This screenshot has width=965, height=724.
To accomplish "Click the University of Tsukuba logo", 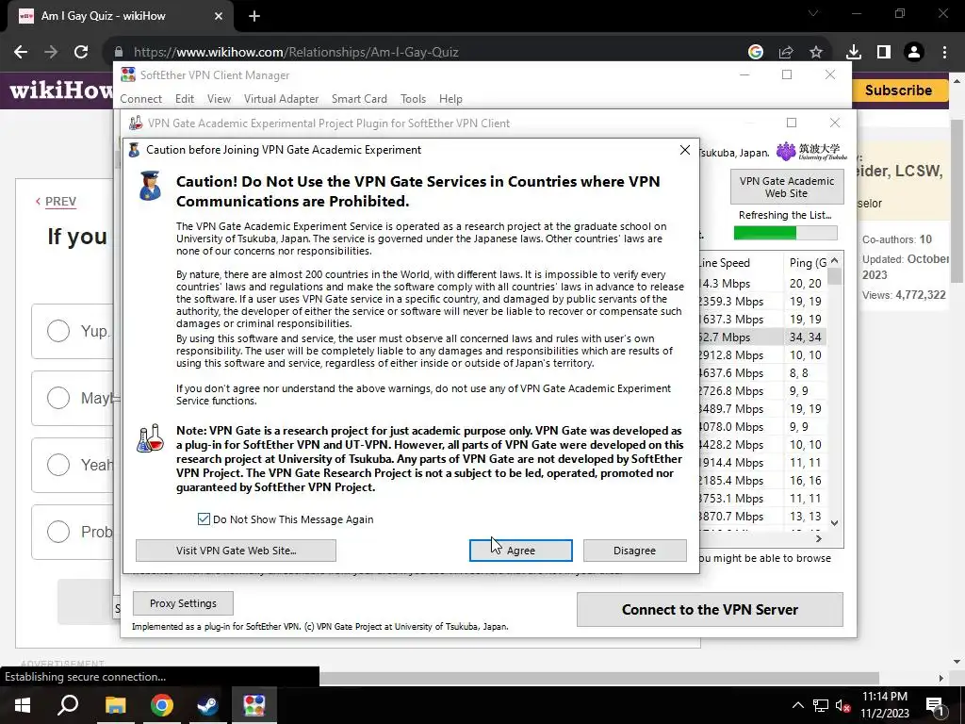I will click(811, 152).
